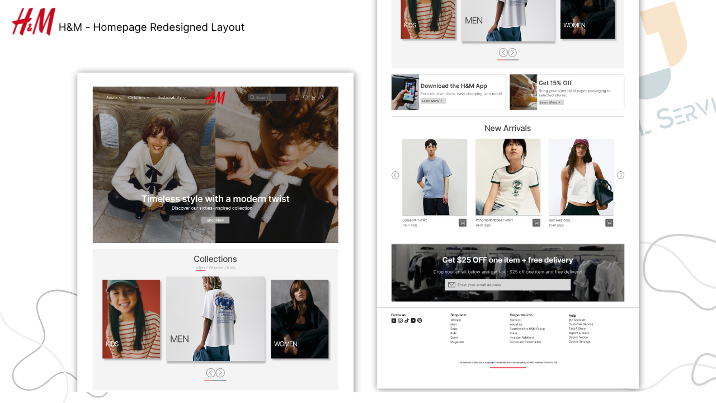Open the Corporate Governance footer link
The image size is (716, 403).
tap(525, 342)
